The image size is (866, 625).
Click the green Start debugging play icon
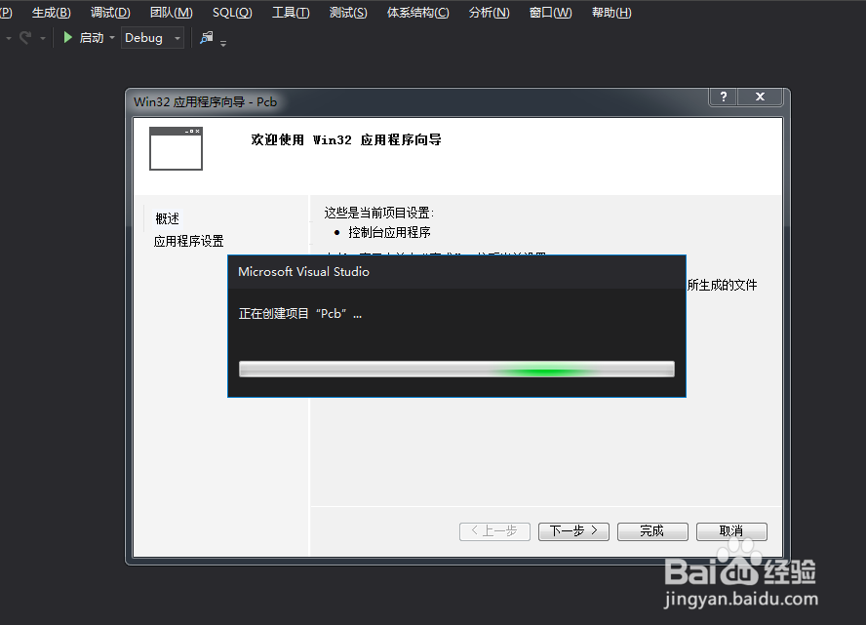(x=68, y=38)
